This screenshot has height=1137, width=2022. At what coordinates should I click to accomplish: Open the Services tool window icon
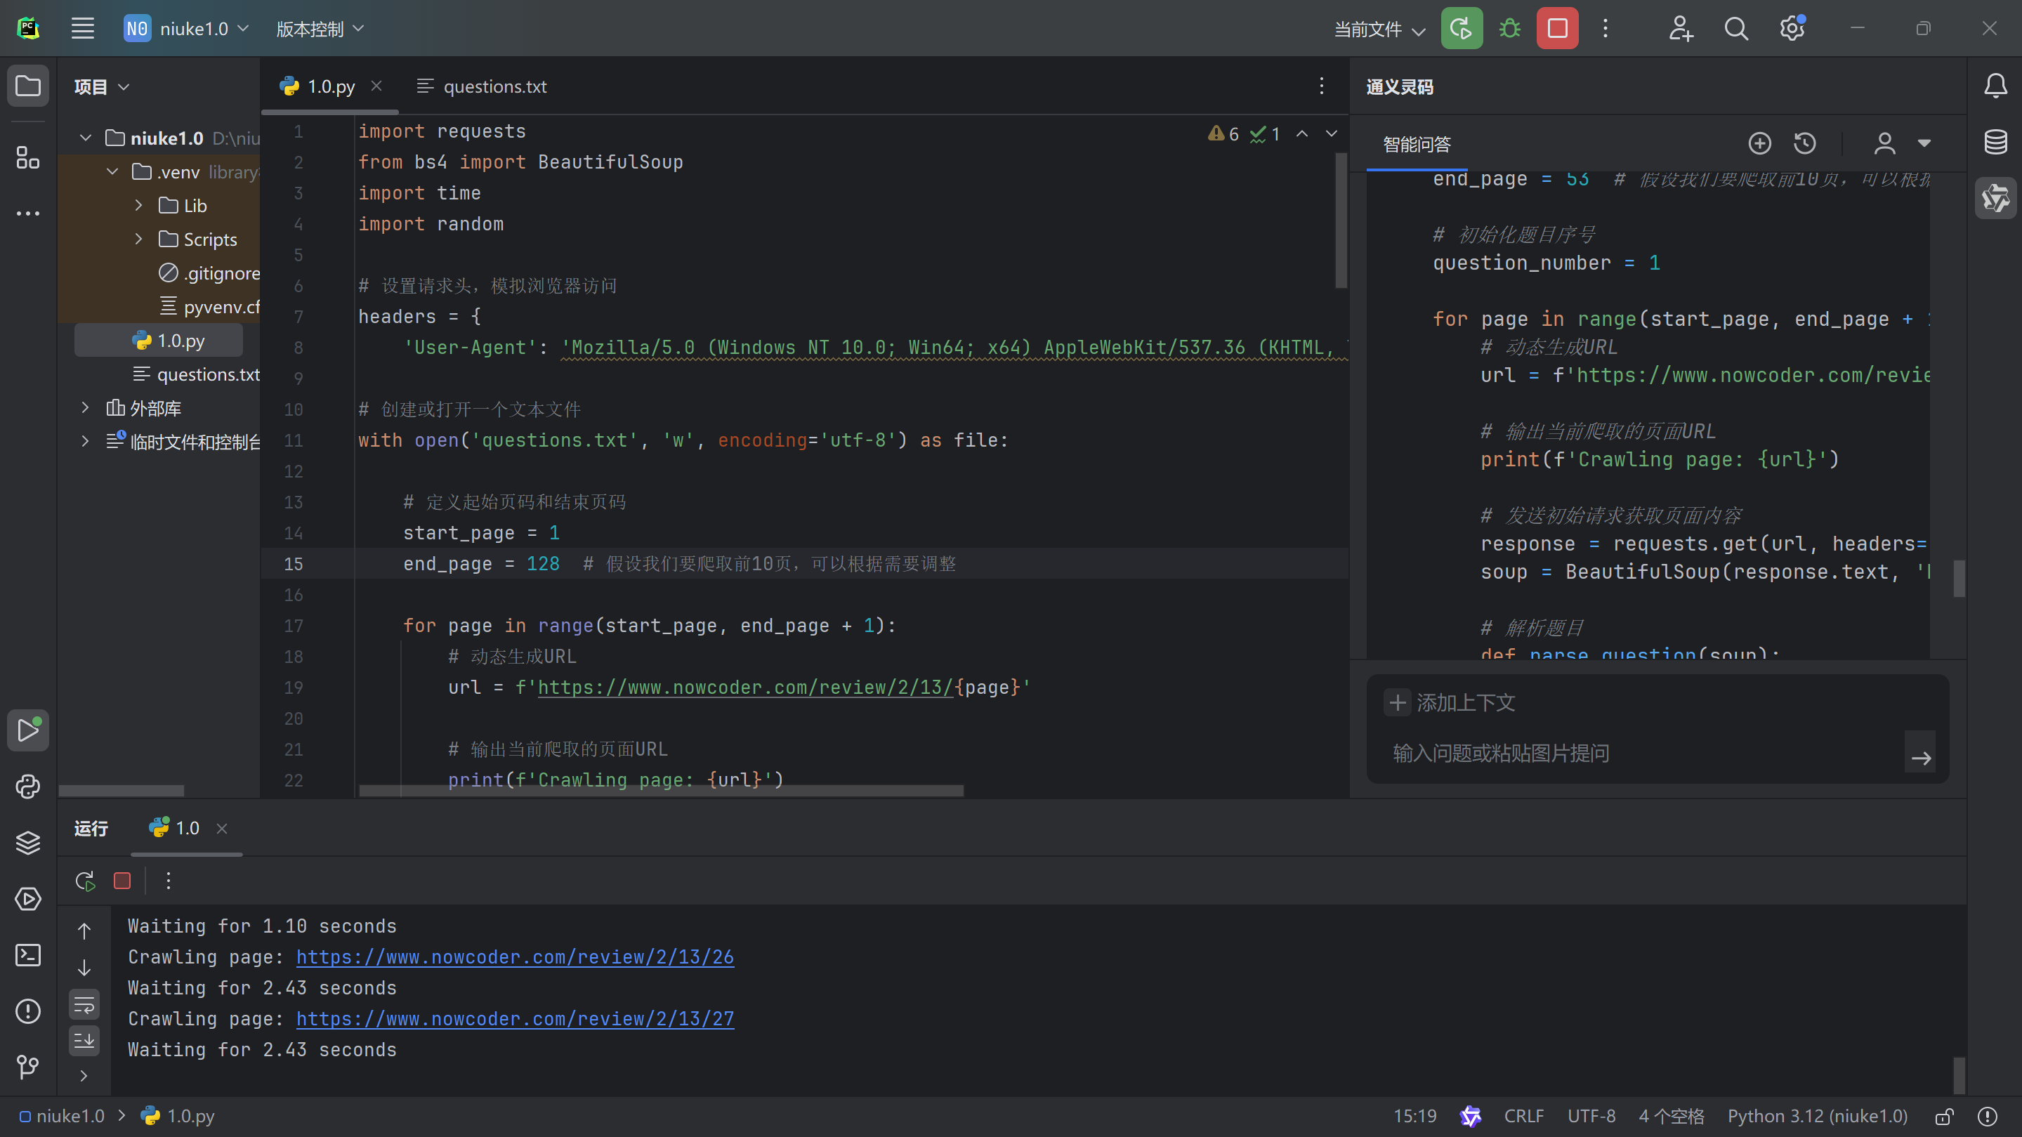coord(28,898)
